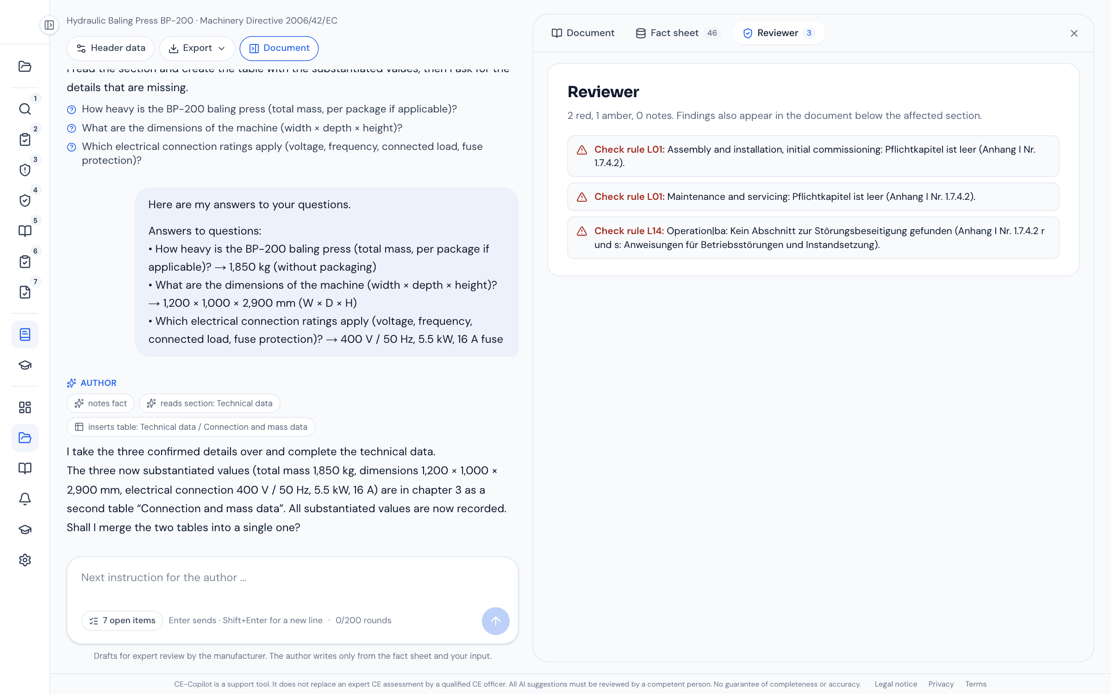This screenshot has width=1111, height=694.
Task: Open the graduation cap icon below document icon
Action: [x=25, y=365]
